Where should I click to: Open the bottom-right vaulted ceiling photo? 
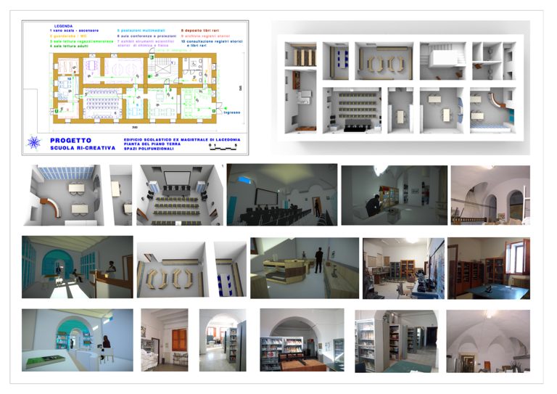pyautogui.click(x=487, y=340)
